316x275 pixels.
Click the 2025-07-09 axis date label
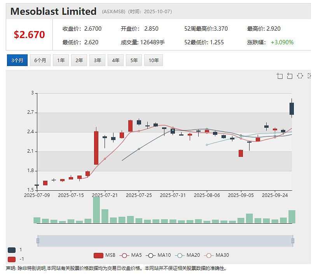[x=37, y=195]
